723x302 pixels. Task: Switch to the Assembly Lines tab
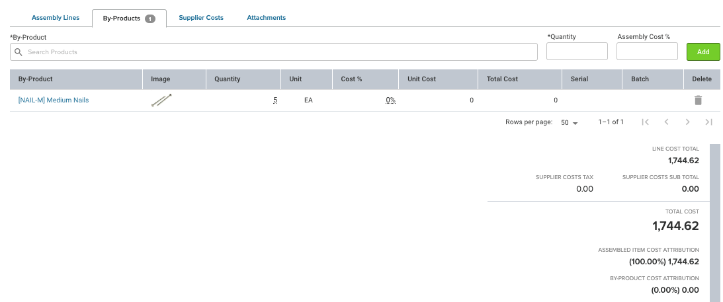click(56, 17)
